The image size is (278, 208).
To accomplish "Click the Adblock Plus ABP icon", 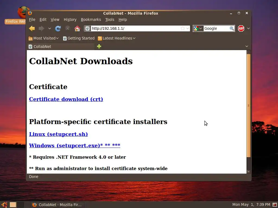I will point(241,28).
